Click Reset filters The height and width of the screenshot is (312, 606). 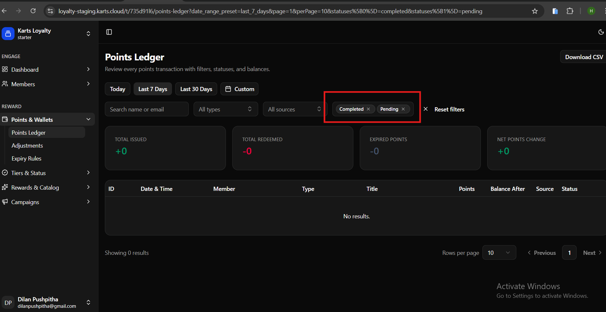pos(449,109)
